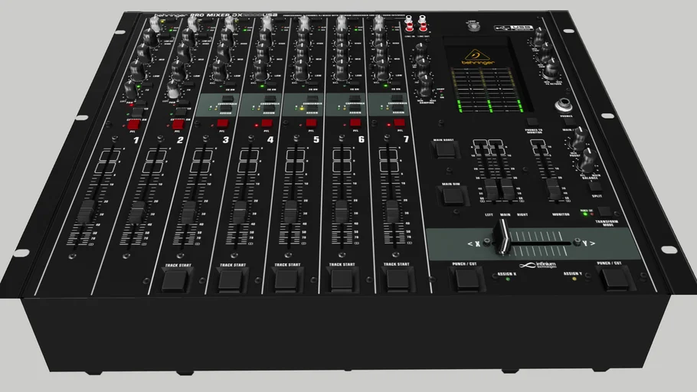Toggle the red PFL button on channel 1
Viewport: 697px width, 392px height.
[133, 124]
